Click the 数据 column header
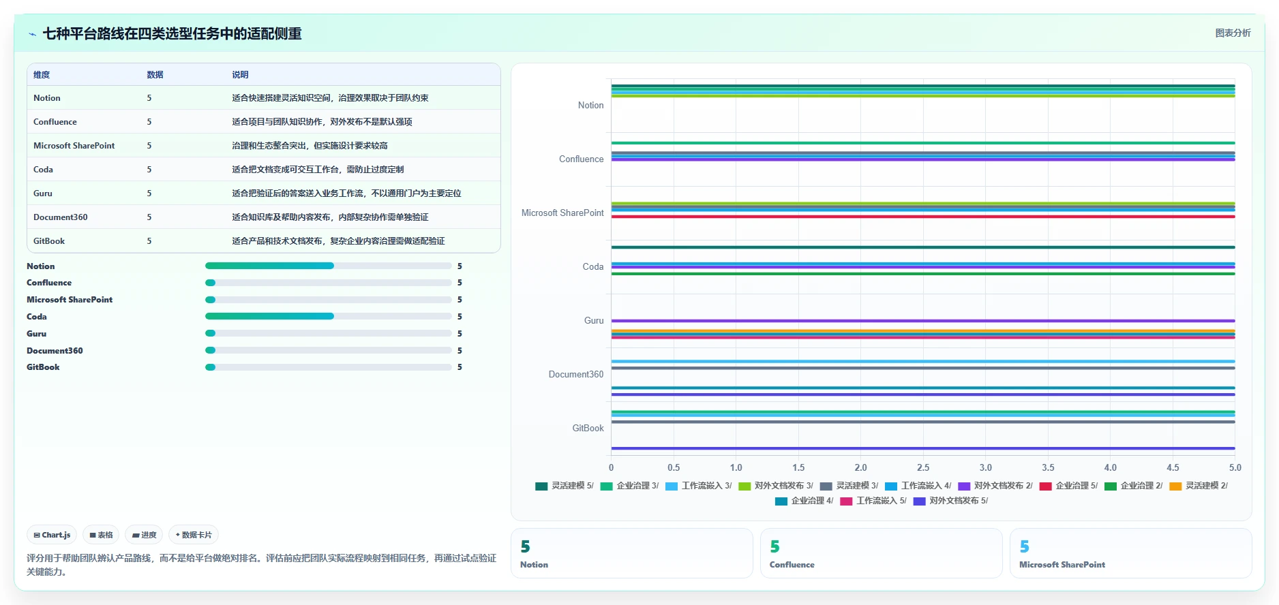Image resolution: width=1279 pixels, height=605 pixels. pos(155,75)
